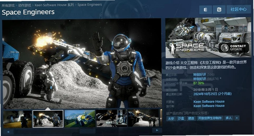Open Keen Software House 系列 breadcrumb

tap(54, 5)
